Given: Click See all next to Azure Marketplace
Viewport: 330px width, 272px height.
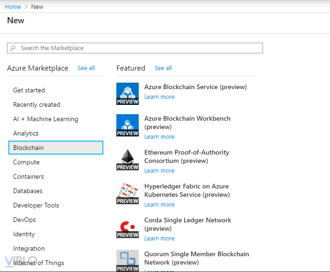Looking at the screenshot, I should (x=86, y=68).
